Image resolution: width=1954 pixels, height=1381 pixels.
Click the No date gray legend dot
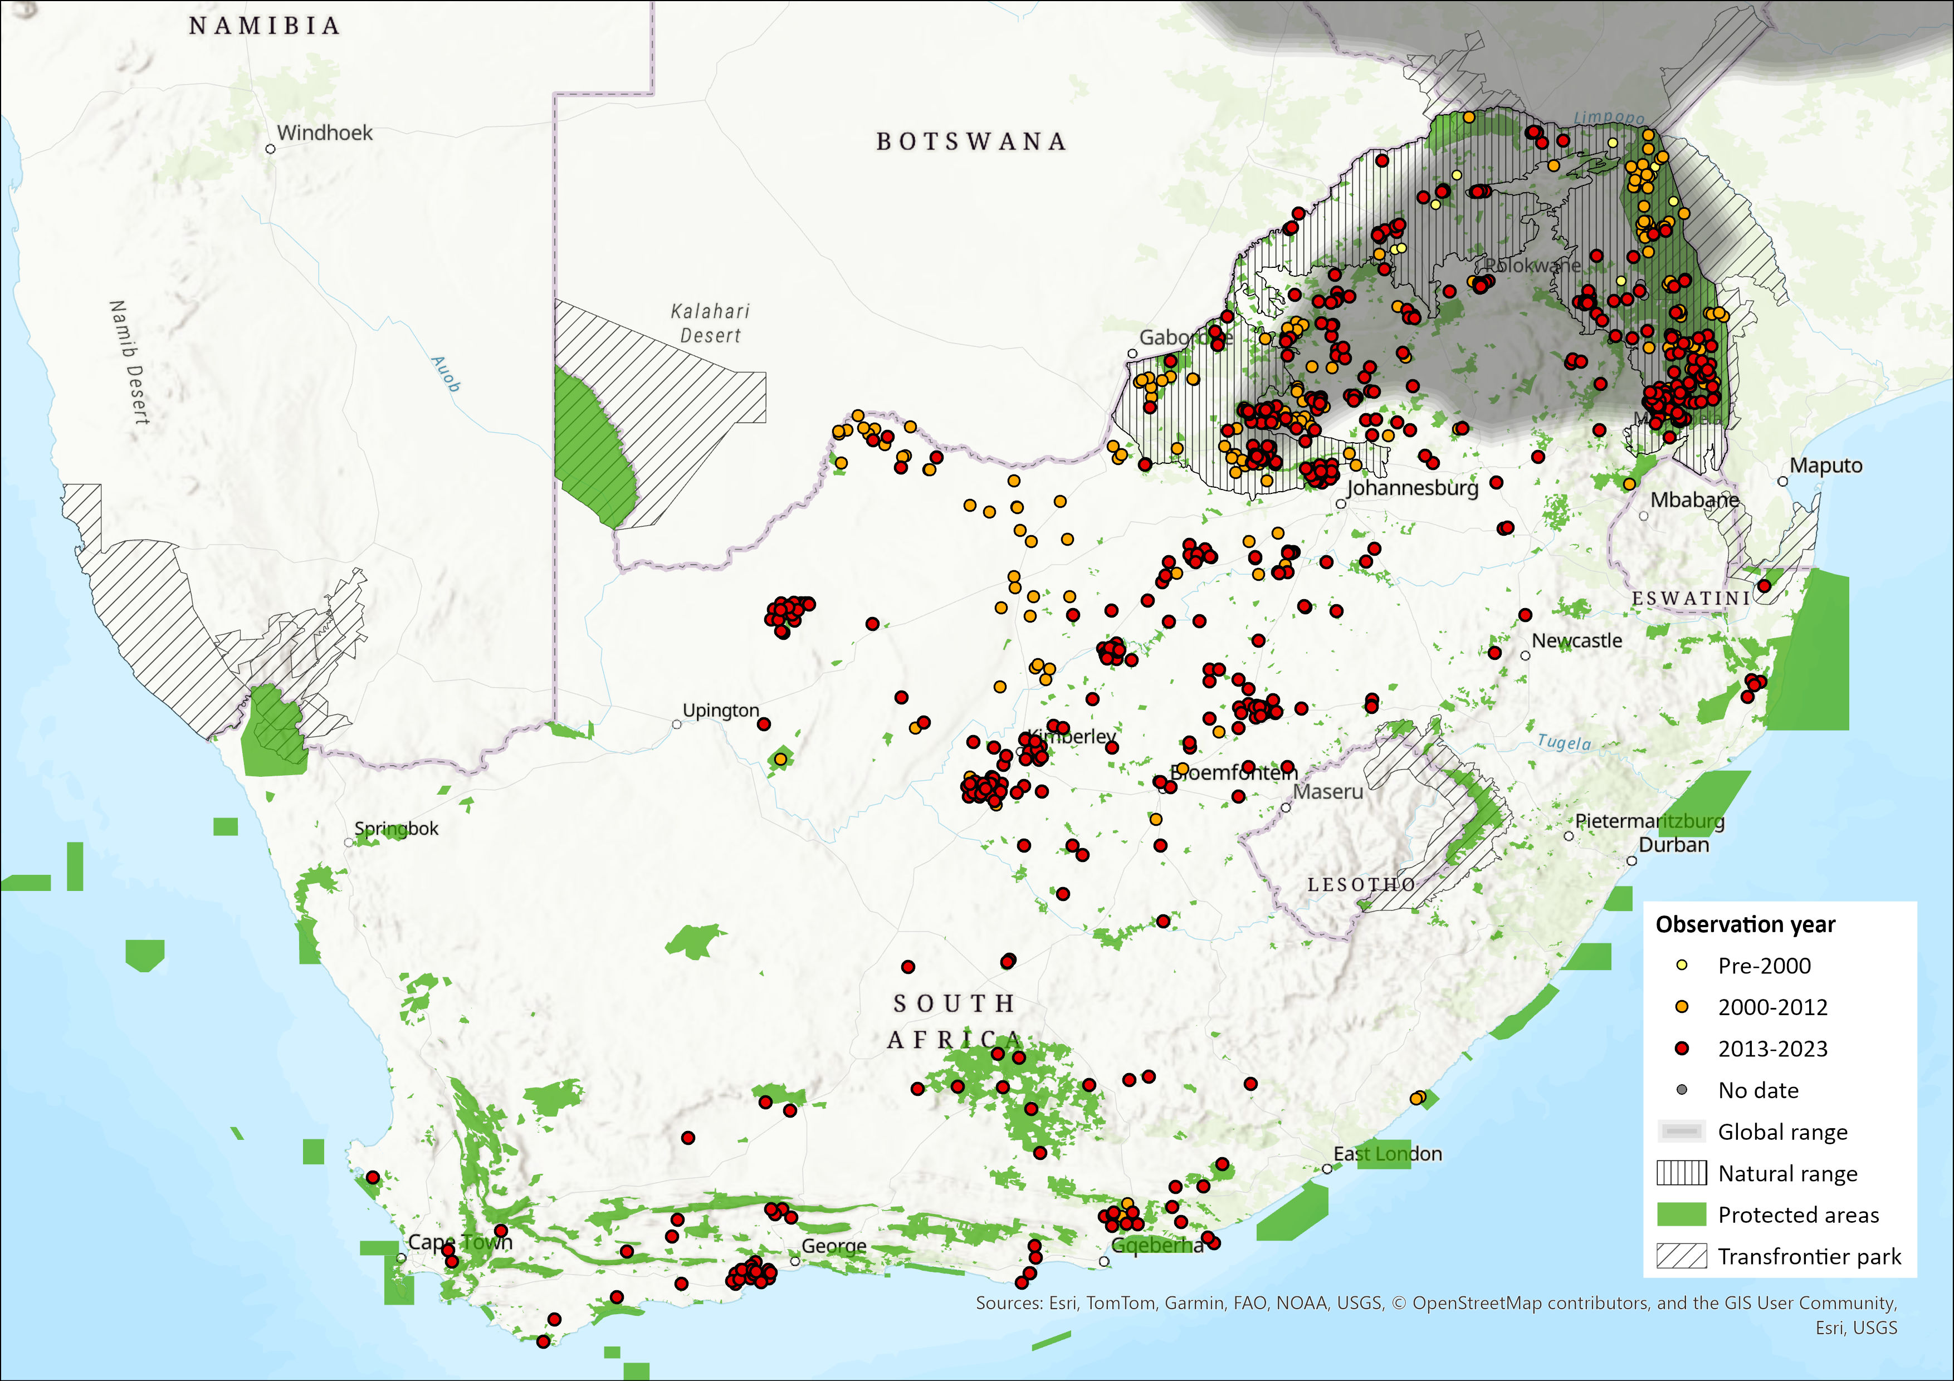(1681, 1089)
